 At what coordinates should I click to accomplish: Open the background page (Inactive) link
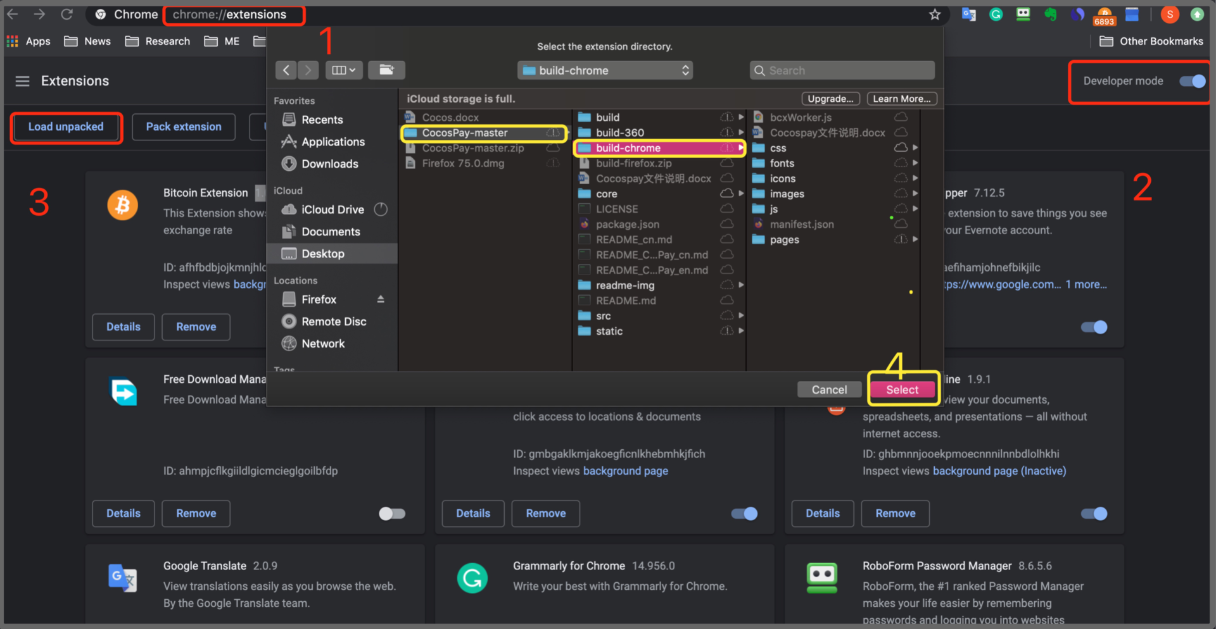(x=999, y=471)
